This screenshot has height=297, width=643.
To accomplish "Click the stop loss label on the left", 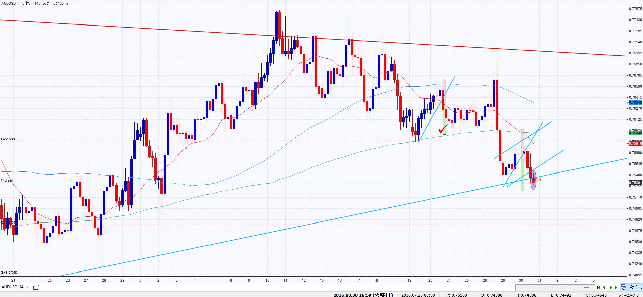I will (x=8, y=138).
